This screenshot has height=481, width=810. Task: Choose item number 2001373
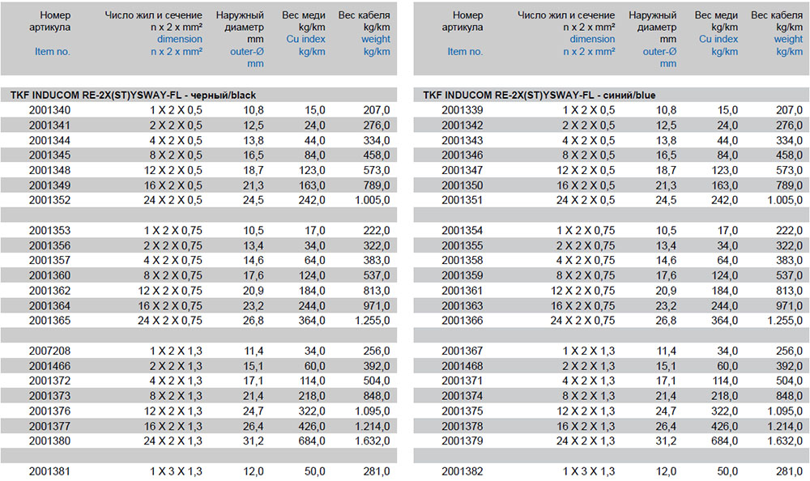(x=49, y=396)
